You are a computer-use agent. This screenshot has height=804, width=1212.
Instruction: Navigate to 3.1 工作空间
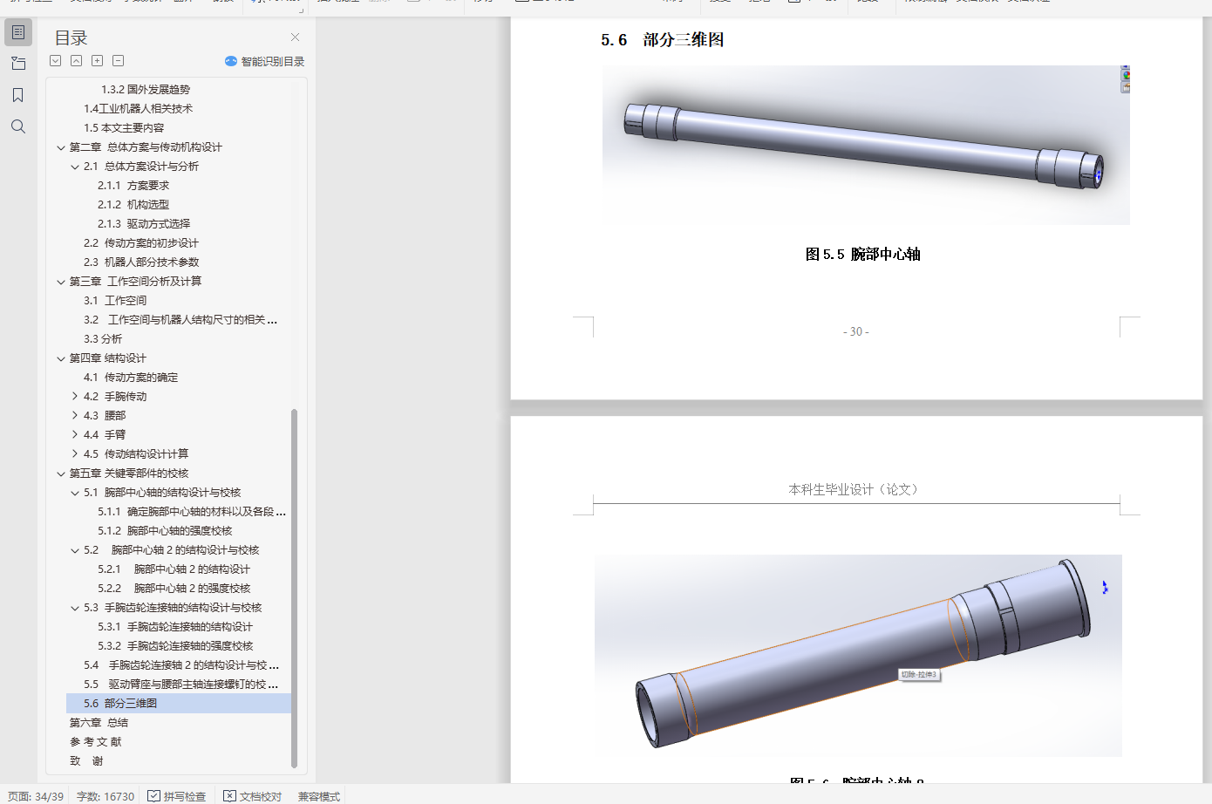[x=115, y=301]
